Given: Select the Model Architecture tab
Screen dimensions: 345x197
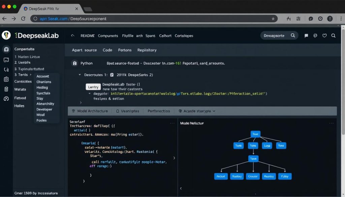Looking at the screenshot, I should (90, 111).
